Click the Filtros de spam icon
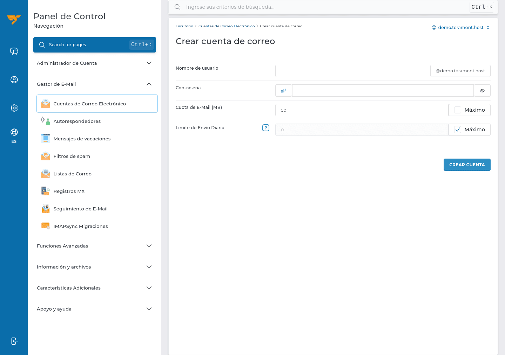Image resolution: width=505 pixels, height=355 pixels. [46, 156]
